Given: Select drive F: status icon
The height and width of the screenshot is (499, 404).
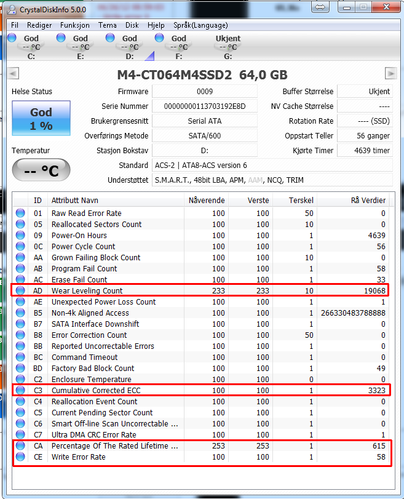Looking at the screenshot, I should (159, 38).
